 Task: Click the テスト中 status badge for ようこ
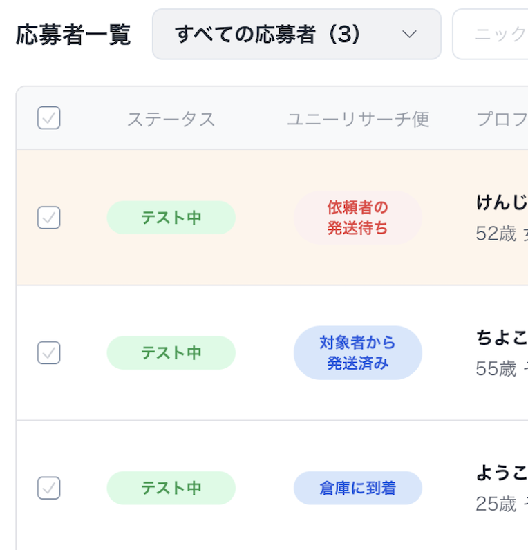tap(171, 488)
